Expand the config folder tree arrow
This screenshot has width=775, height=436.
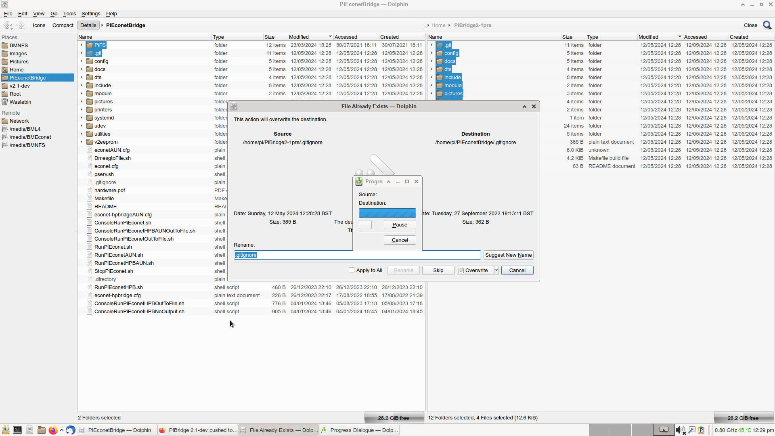coord(82,61)
